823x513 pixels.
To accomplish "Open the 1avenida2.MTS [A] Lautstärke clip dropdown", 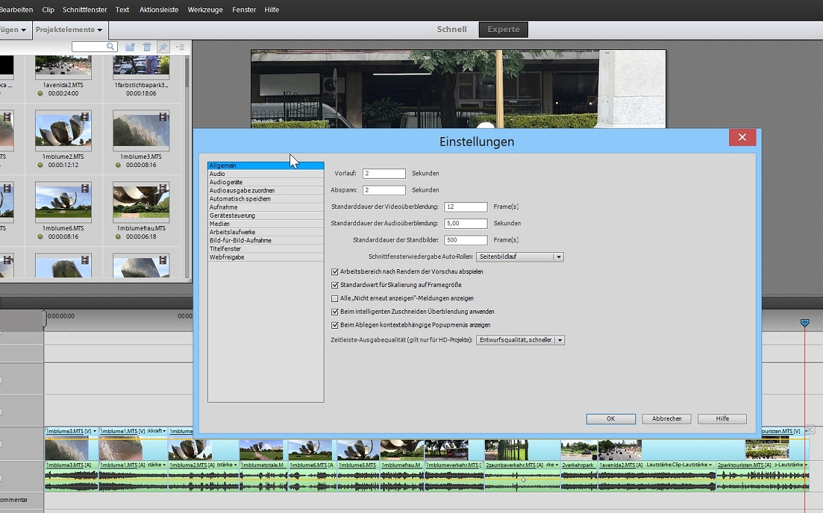I will click(711, 465).
